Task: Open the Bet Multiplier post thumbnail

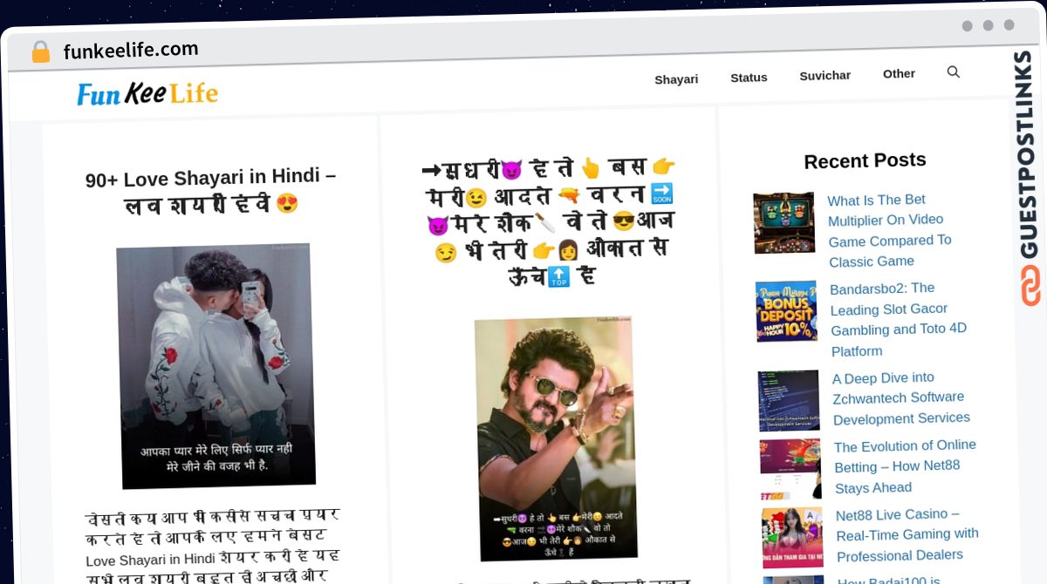Action: 784,223
